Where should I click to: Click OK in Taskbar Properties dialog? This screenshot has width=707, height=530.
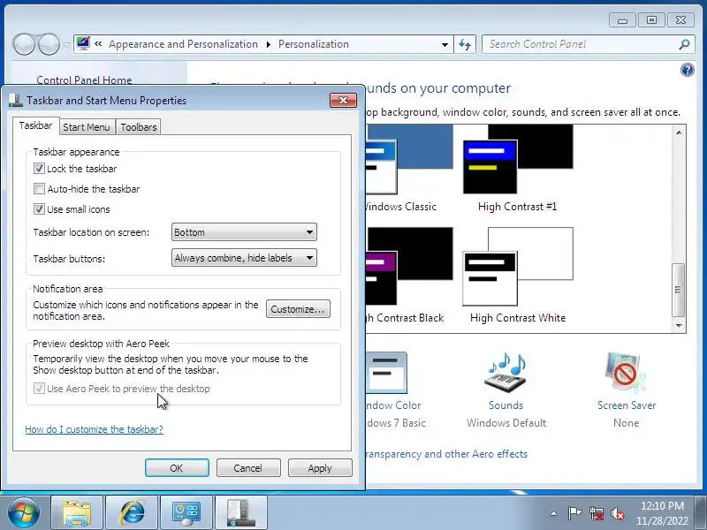click(177, 468)
